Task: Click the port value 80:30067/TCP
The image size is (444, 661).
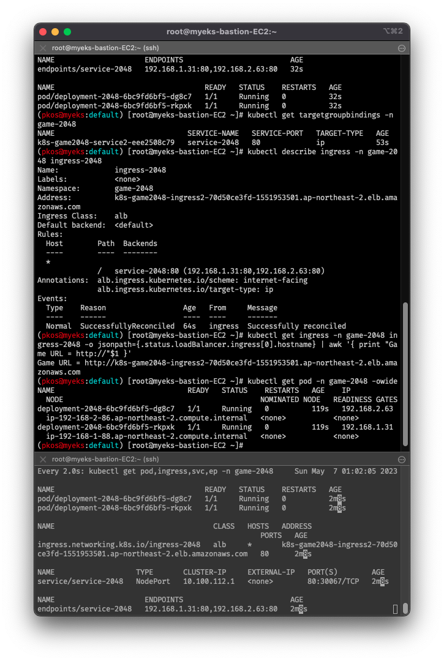Action: click(x=333, y=581)
